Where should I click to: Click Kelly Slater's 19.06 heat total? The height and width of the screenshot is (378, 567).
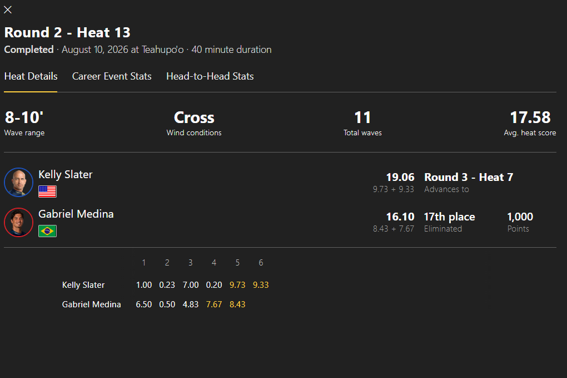(400, 177)
